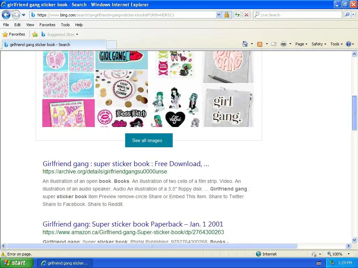Open the Favorites menu
The width and height of the screenshot is (358, 268).
point(47,25)
